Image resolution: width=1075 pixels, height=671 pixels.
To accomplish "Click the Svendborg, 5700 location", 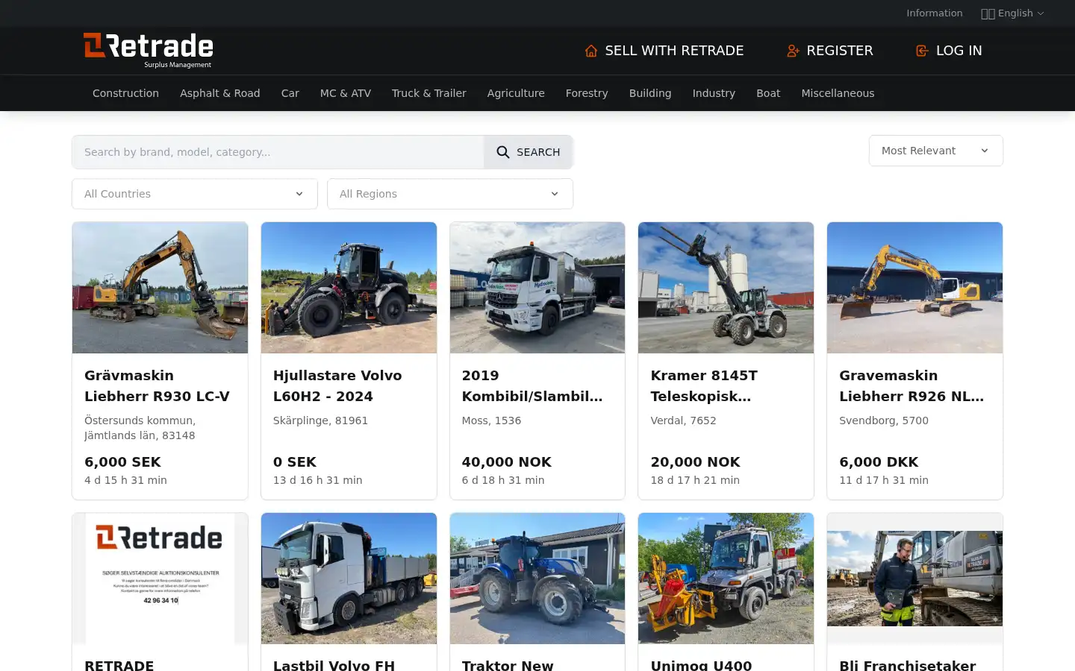I will (884, 420).
